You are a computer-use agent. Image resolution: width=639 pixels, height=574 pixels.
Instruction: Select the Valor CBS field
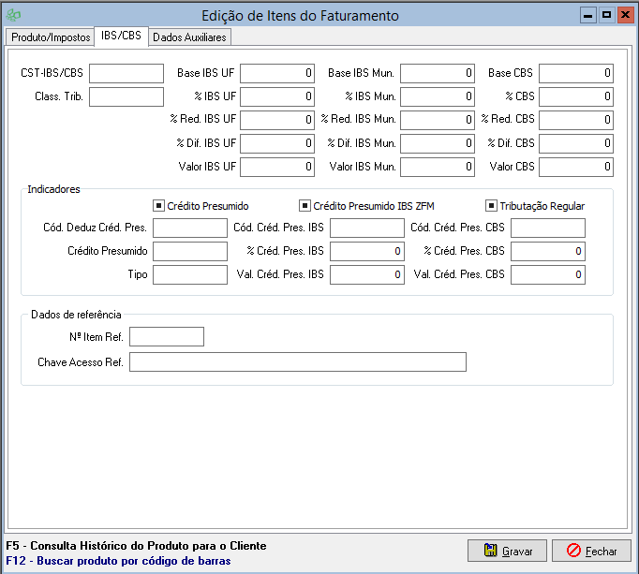(x=575, y=167)
